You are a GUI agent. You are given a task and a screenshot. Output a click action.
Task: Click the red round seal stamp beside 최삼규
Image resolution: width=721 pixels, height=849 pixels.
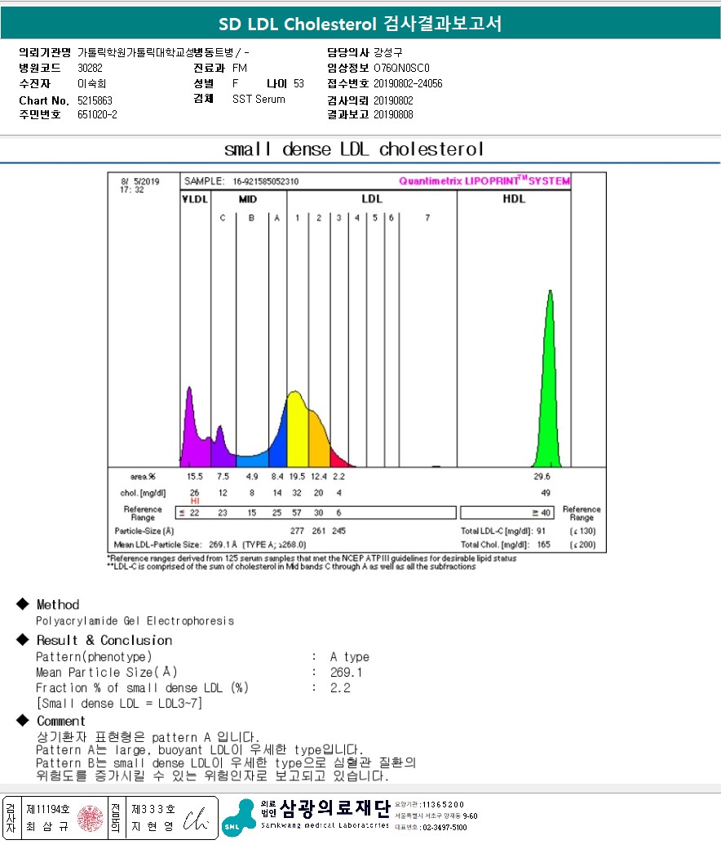tap(90, 818)
